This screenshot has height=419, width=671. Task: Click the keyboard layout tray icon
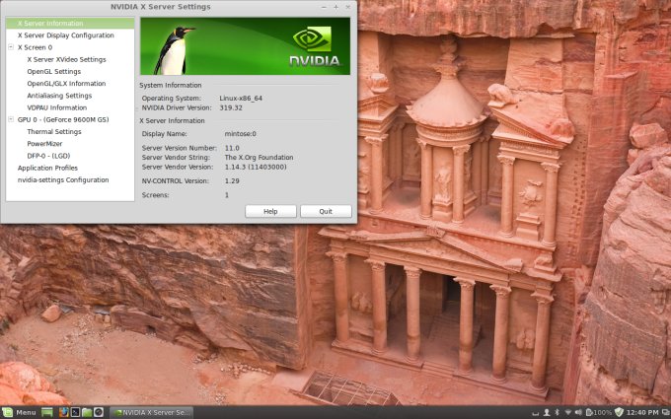coord(536,413)
